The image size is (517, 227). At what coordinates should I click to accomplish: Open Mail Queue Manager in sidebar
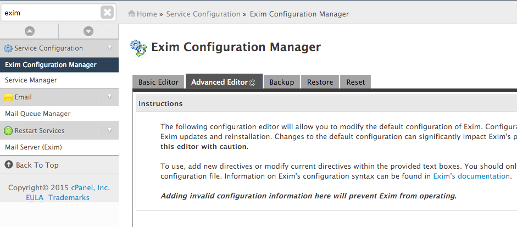37,114
